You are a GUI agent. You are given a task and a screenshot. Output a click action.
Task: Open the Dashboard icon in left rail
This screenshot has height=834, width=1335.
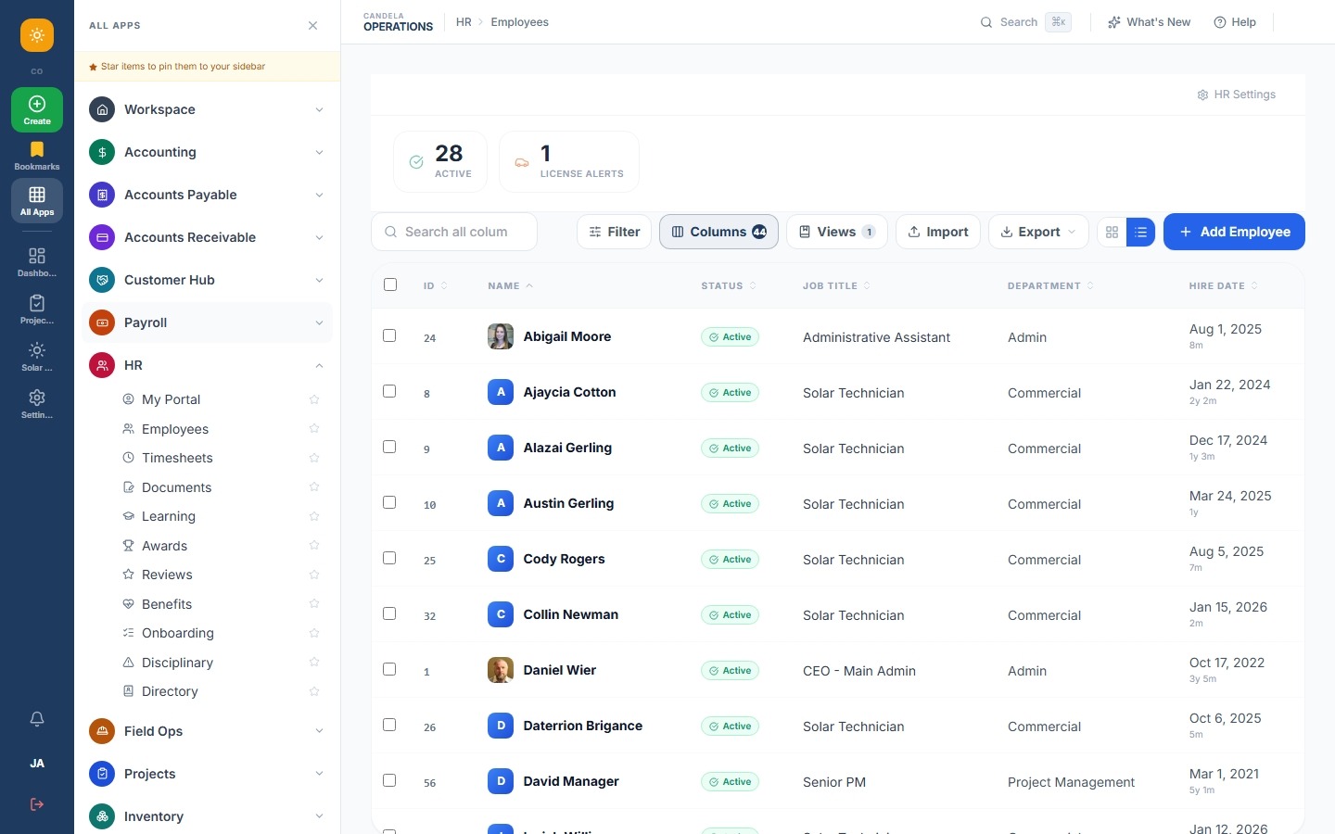point(37,262)
